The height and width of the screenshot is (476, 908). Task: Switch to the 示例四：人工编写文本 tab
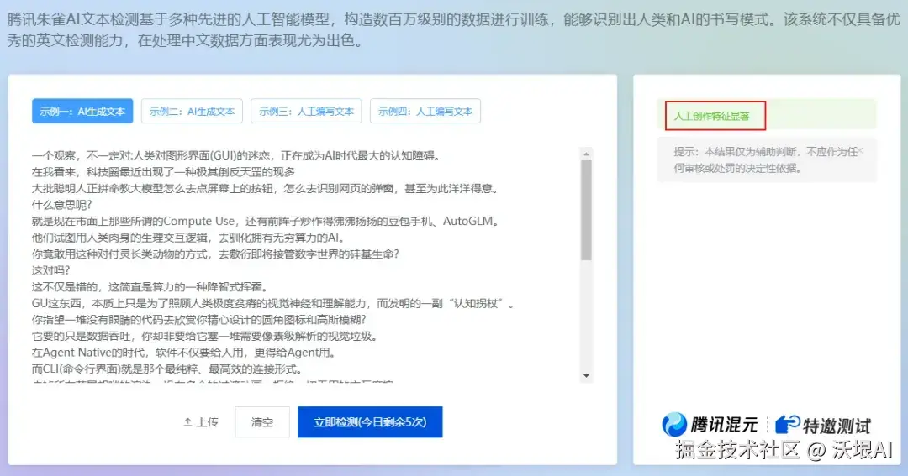click(x=425, y=111)
